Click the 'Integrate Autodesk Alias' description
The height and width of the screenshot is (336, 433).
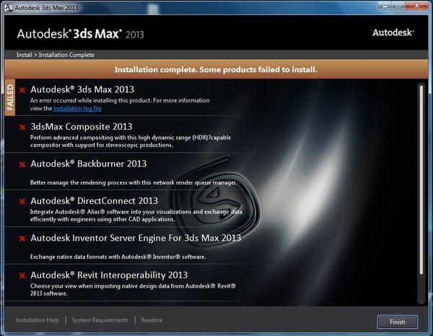click(136, 215)
